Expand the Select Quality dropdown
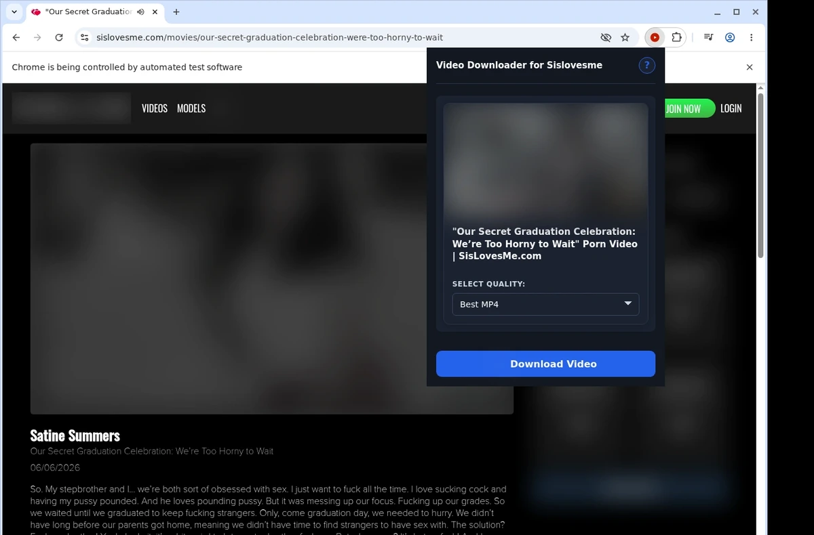Screen dimensions: 814x535 [x=545, y=304]
